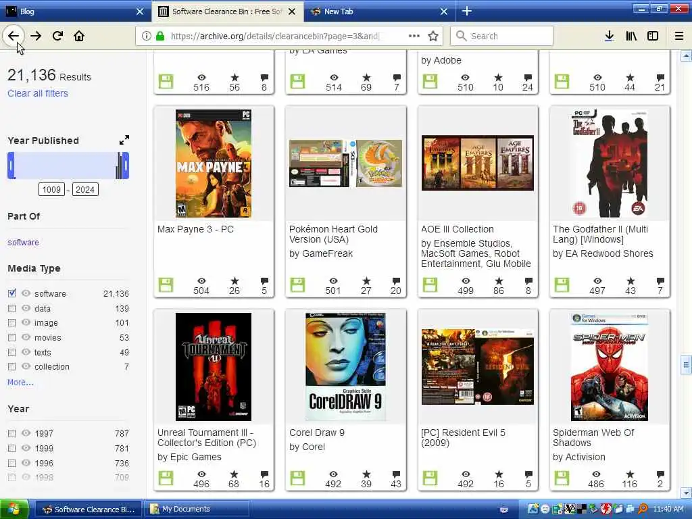Screen dimensions: 692x519
Task: Go back using the browser back arrow
Action: [14, 36]
